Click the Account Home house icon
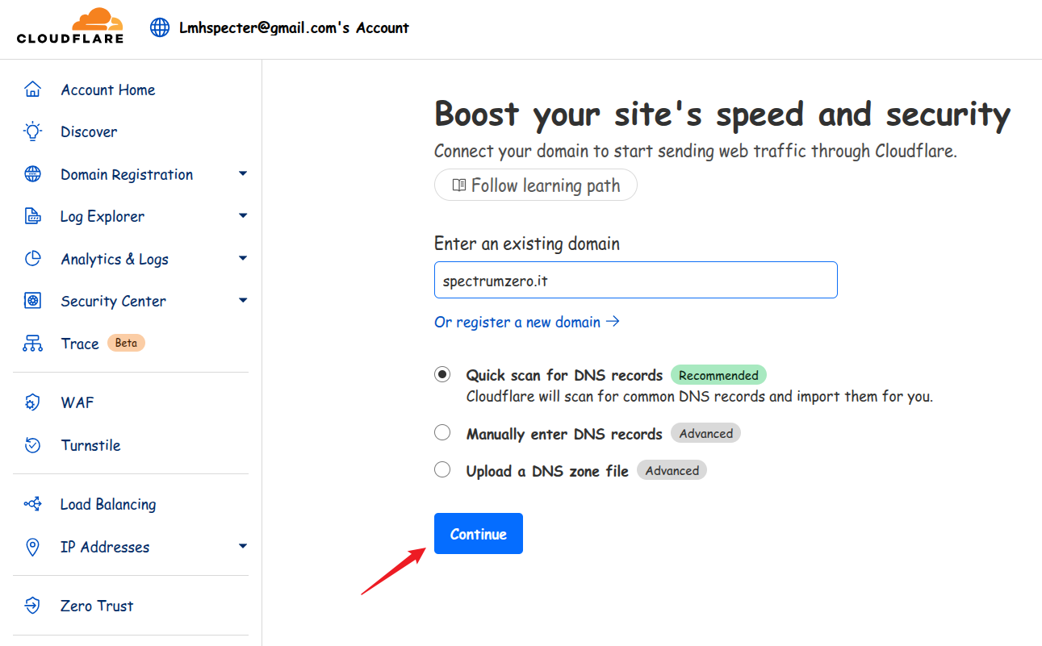The height and width of the screenshot is (646, 1042). [x=32, y=90]
